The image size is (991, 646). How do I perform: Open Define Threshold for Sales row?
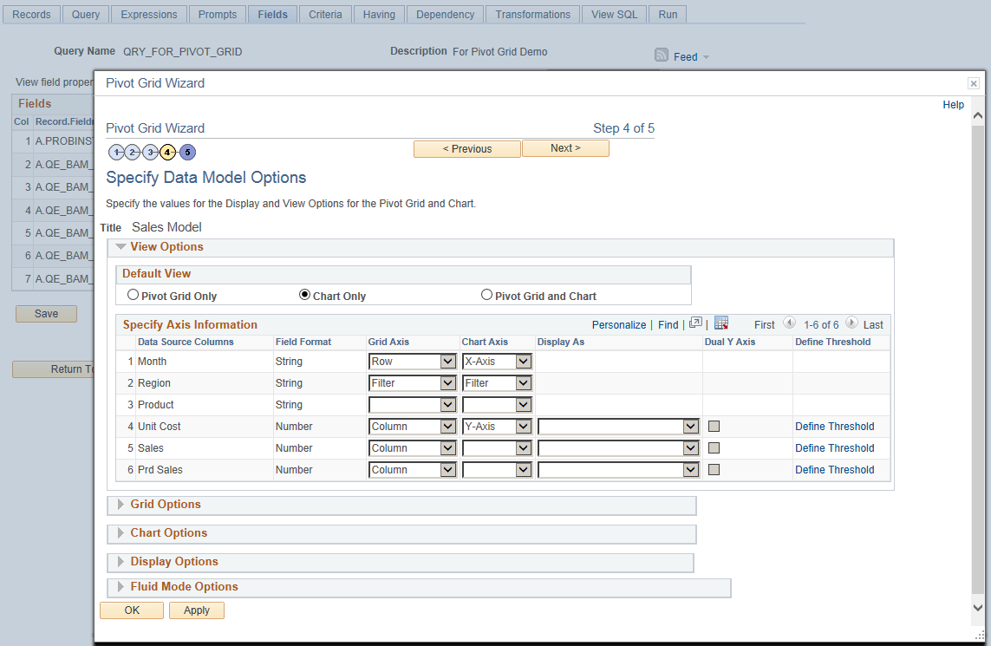[834, 447]
